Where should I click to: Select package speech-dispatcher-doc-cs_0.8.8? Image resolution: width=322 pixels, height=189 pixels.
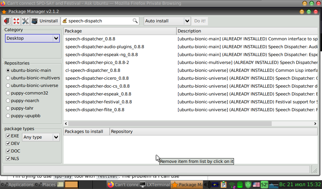coord(97,86)
